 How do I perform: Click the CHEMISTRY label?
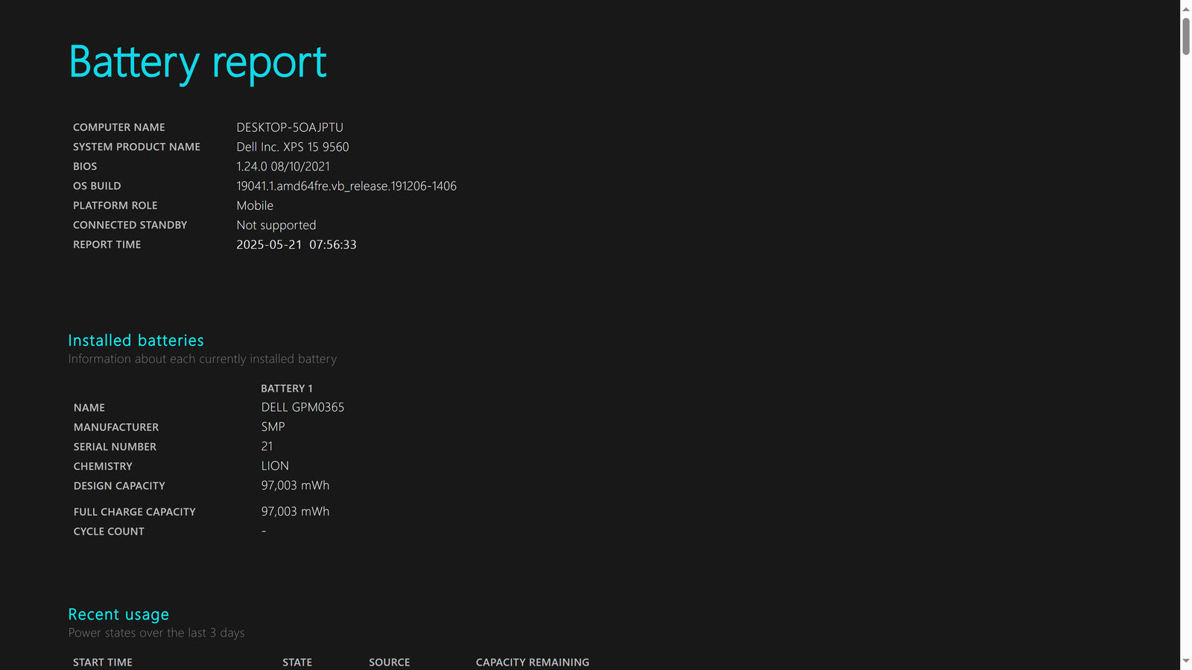point(103,466)
